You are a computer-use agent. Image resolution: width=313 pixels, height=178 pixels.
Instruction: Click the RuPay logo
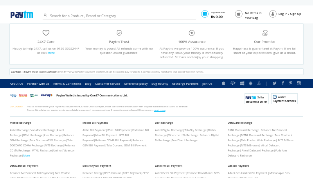pyautogui.click(x=47, y=95)
